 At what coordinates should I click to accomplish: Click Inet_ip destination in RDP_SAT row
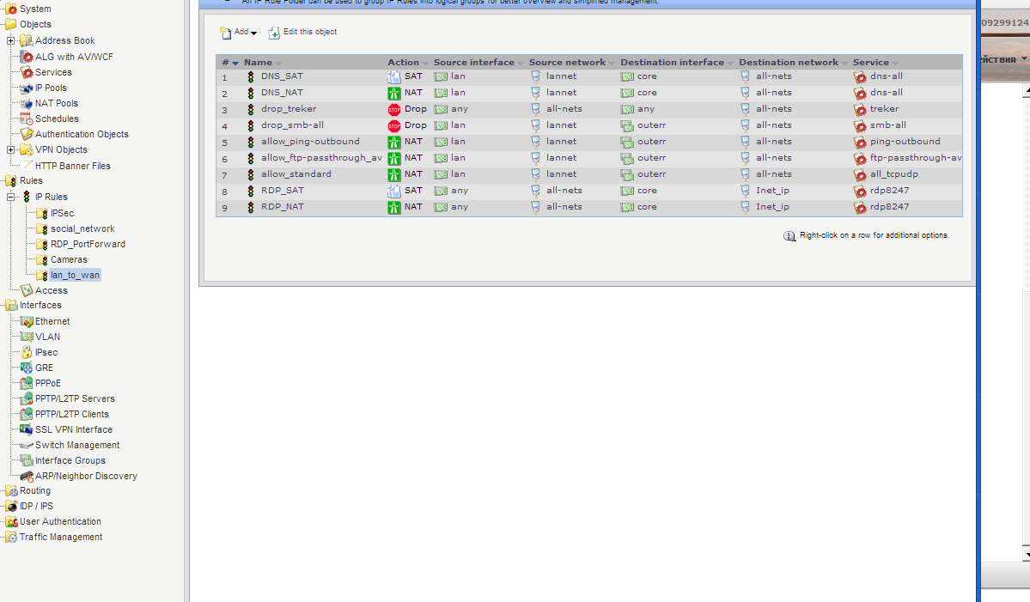(x=772, y=191)
